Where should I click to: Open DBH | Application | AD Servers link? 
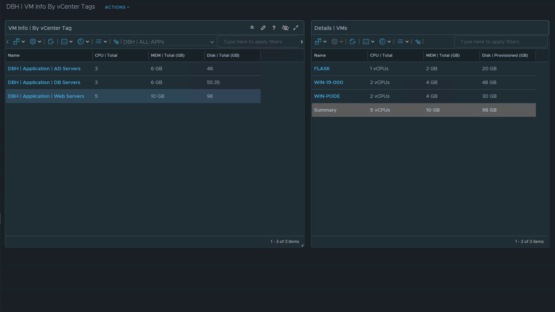click(x=44, y=69)
